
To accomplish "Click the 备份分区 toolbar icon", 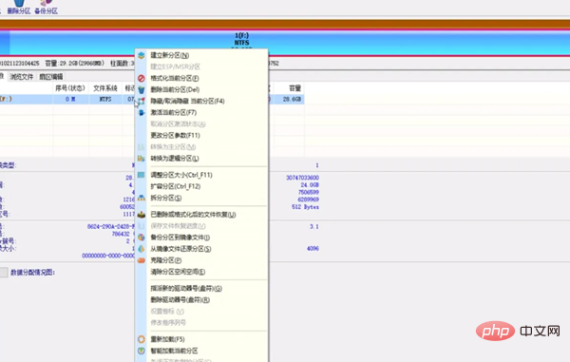I will click(47, 7).
